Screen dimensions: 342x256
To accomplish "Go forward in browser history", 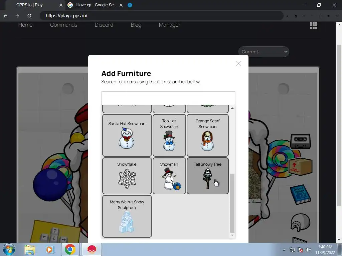I will pyautogui.click(x=17, y=16).
